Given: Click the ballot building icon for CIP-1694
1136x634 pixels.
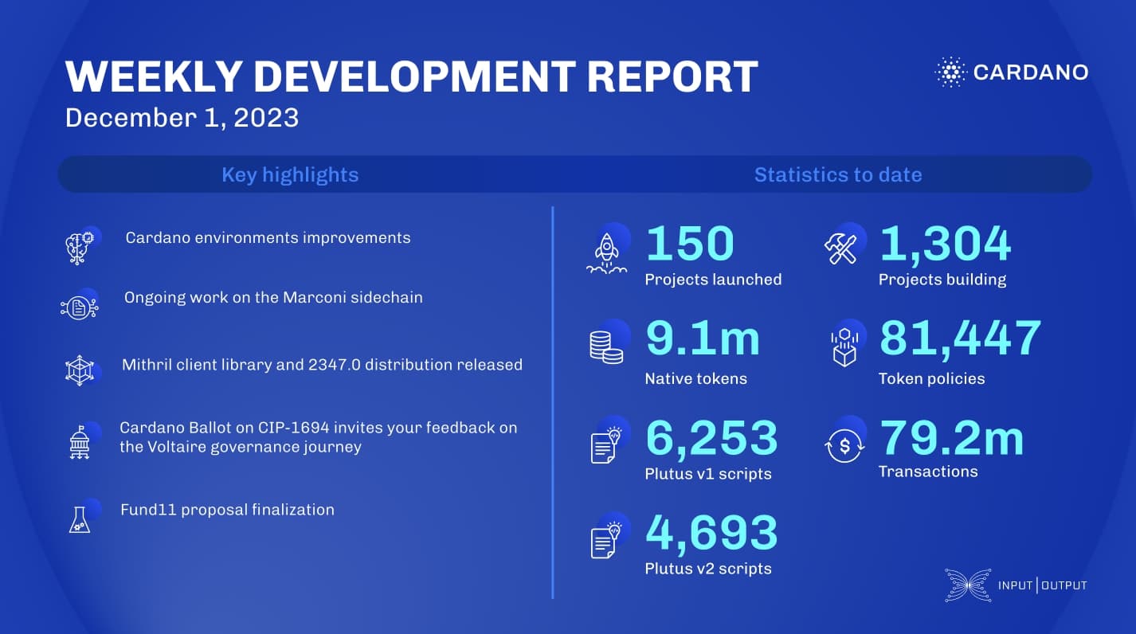Looking at the screenshot, I should 80,442.
